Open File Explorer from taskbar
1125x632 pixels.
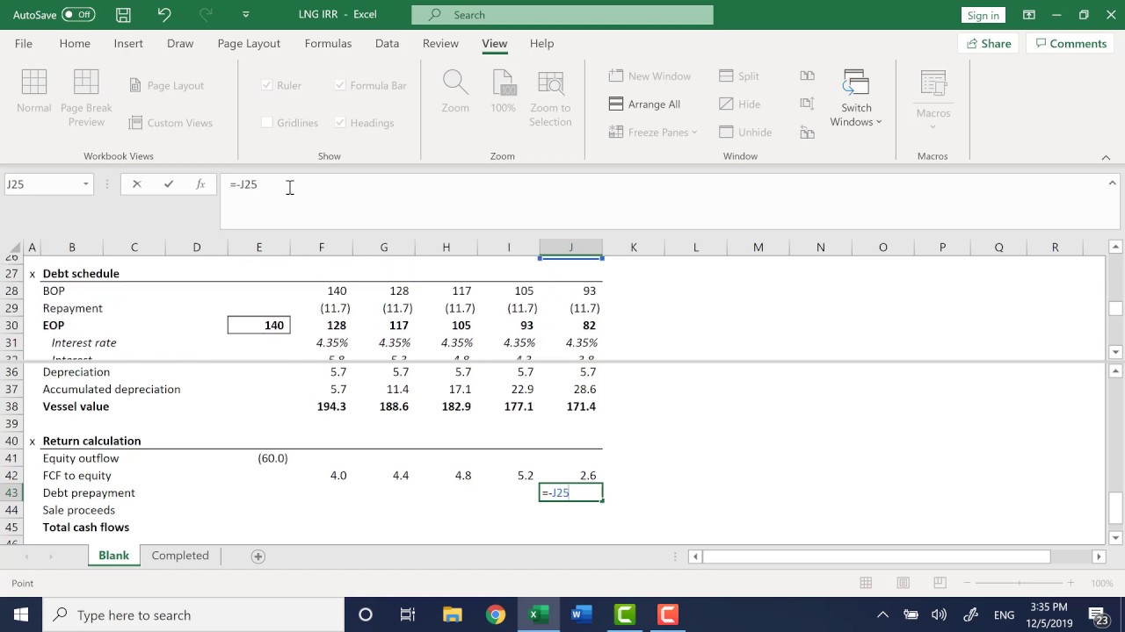tap(452, 614)
